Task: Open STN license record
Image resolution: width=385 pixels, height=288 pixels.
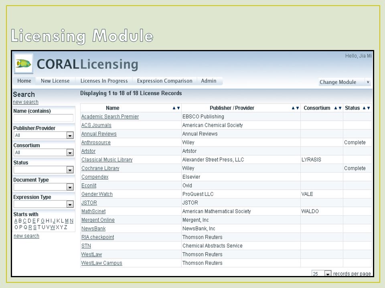Action: [86, 246]
